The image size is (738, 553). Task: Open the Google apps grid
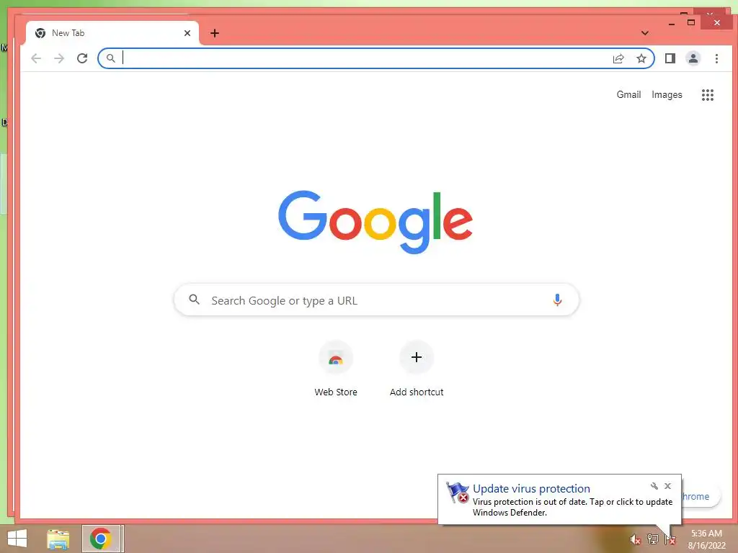point(708,95)
